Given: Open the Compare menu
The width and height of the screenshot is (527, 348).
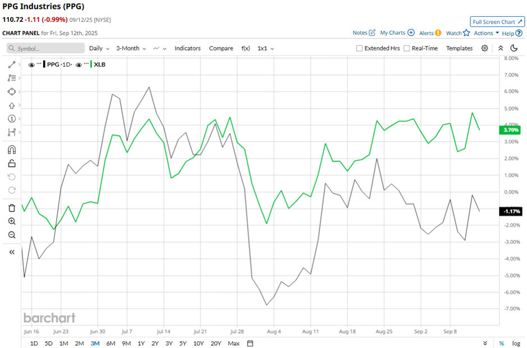Looking at the screenshot, I should (221, 48).
